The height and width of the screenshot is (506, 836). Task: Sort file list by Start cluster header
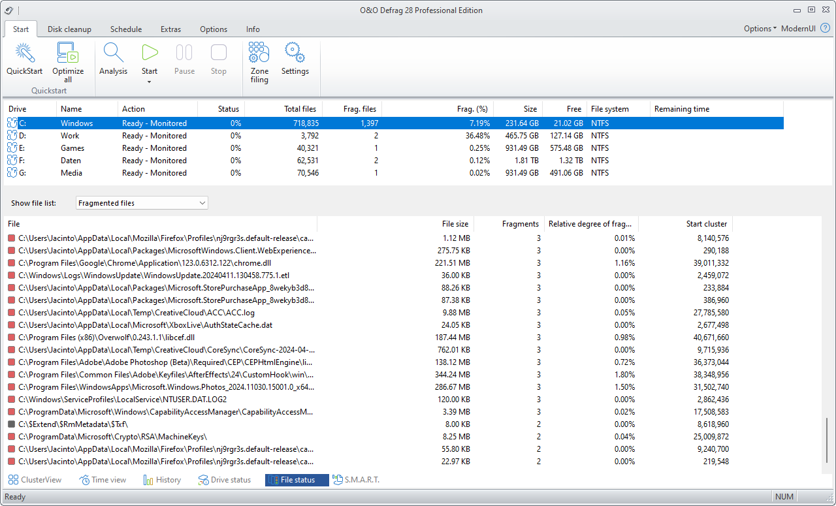coord(686,224)
